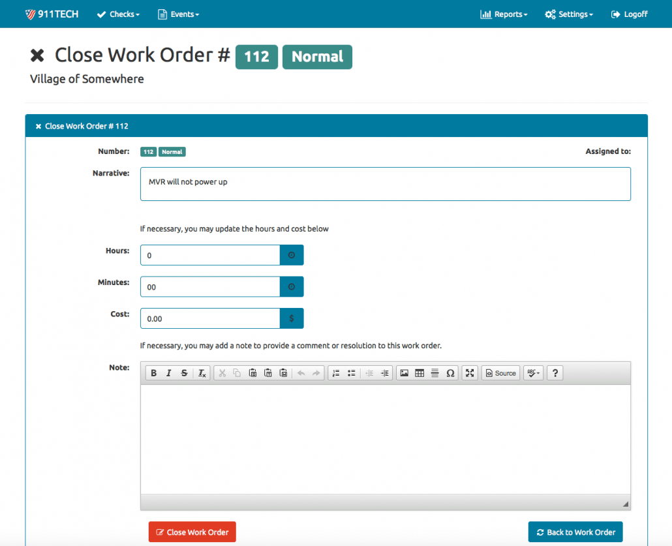
Task: Select the Italic formatting icon
Action: 169,372
